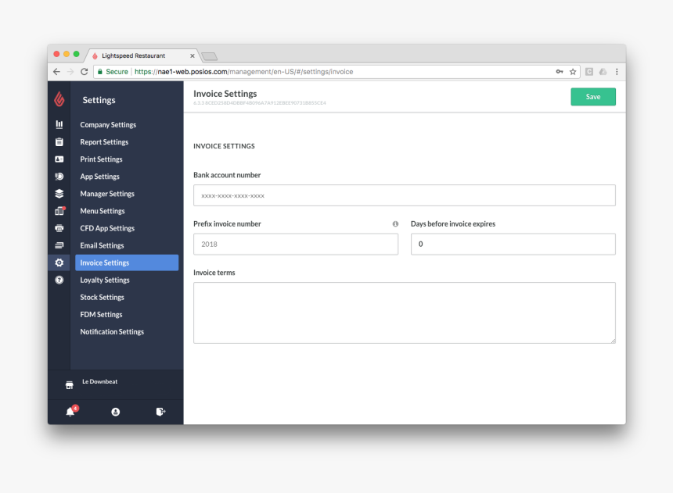Click the Lightspeed flame logo in the sidebar

[59, 99]
